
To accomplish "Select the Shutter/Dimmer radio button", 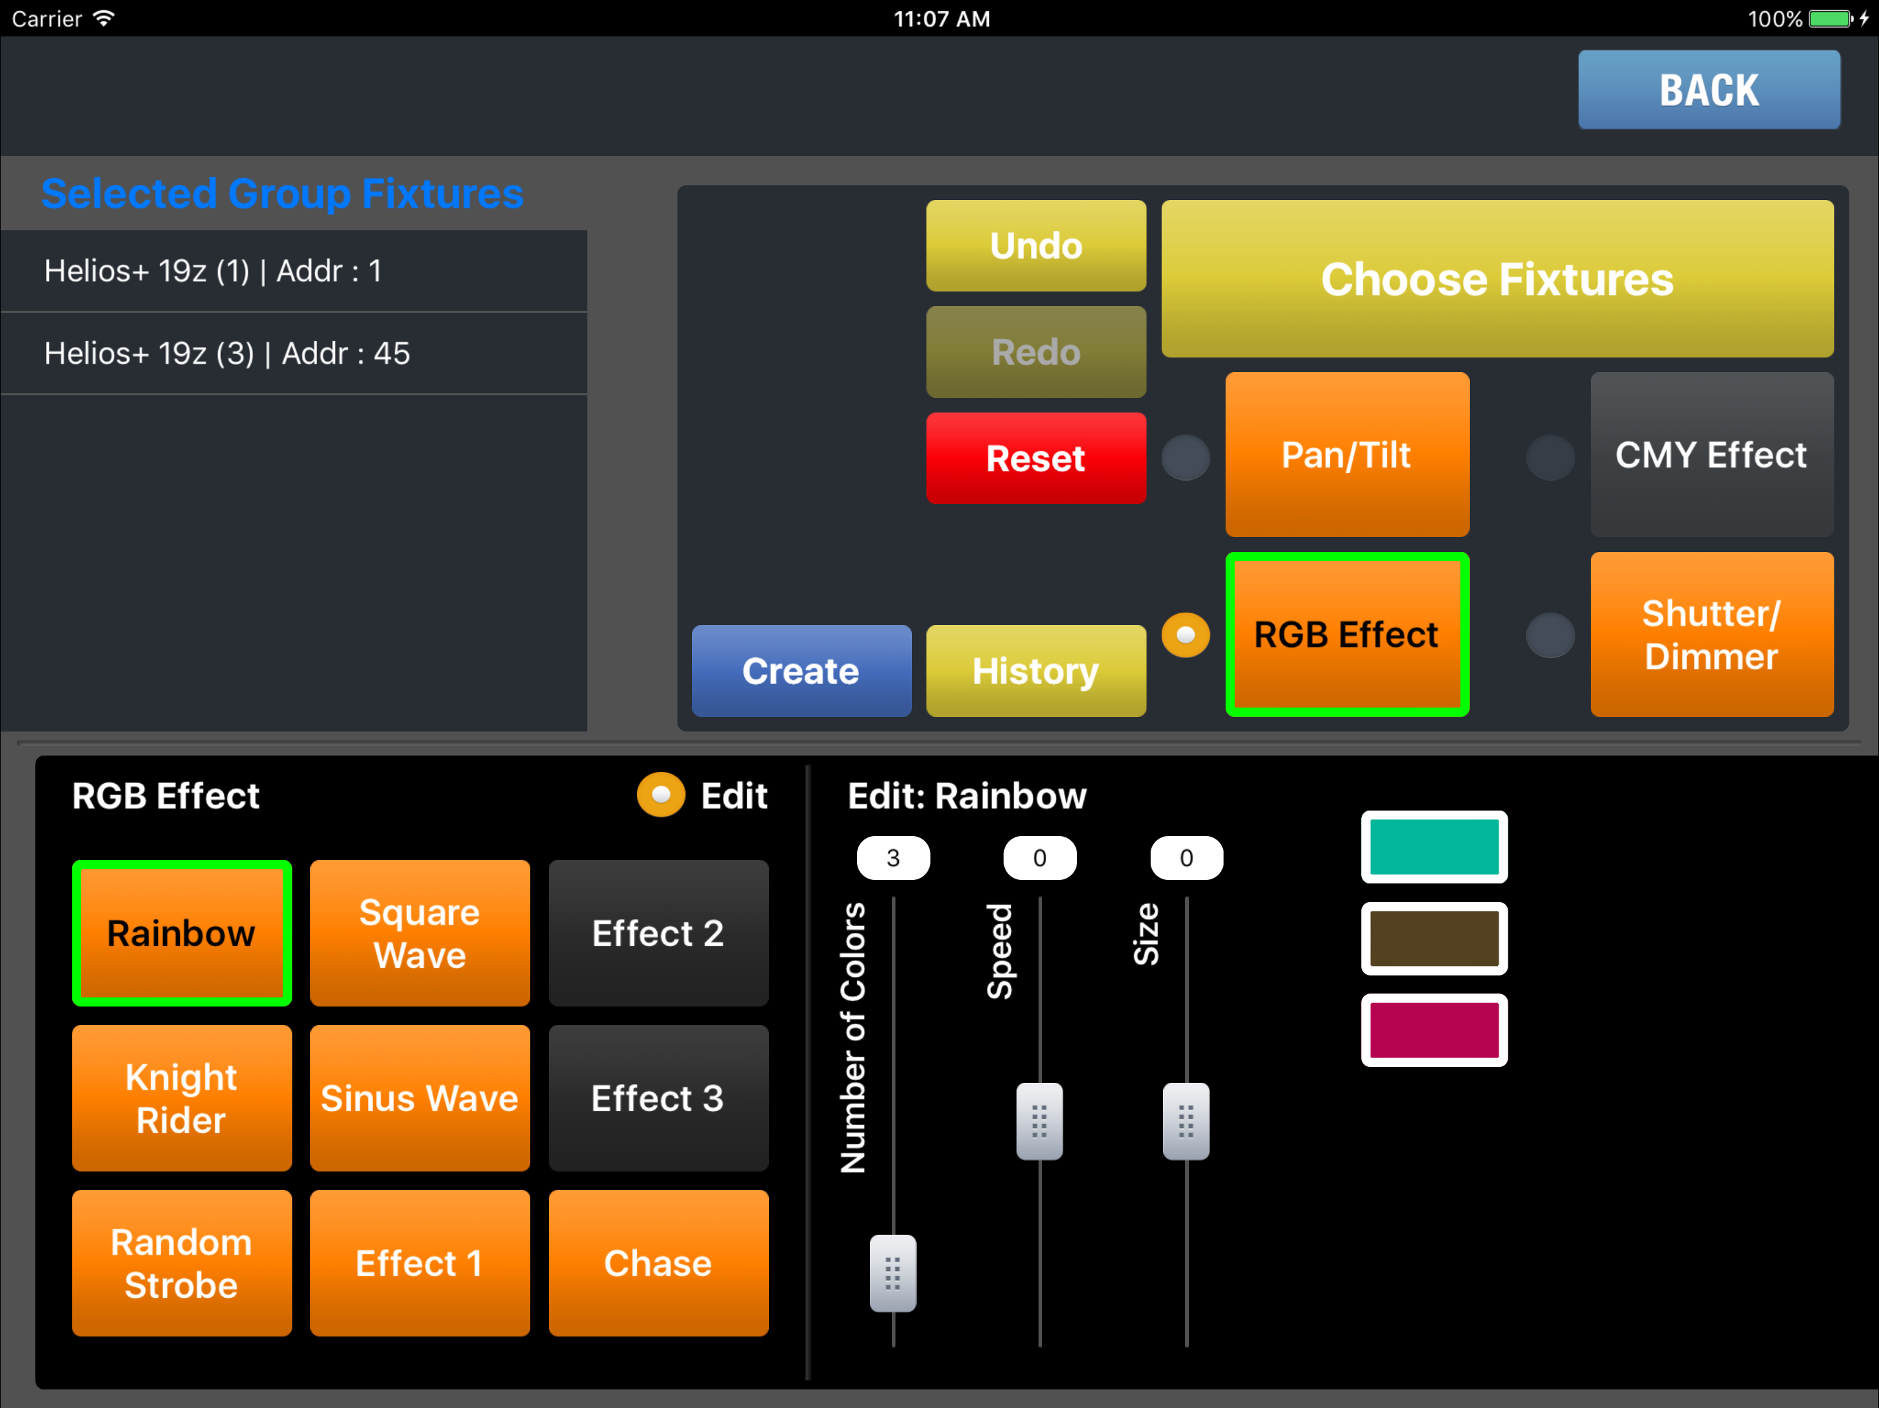I will (x=1550, y=635).
